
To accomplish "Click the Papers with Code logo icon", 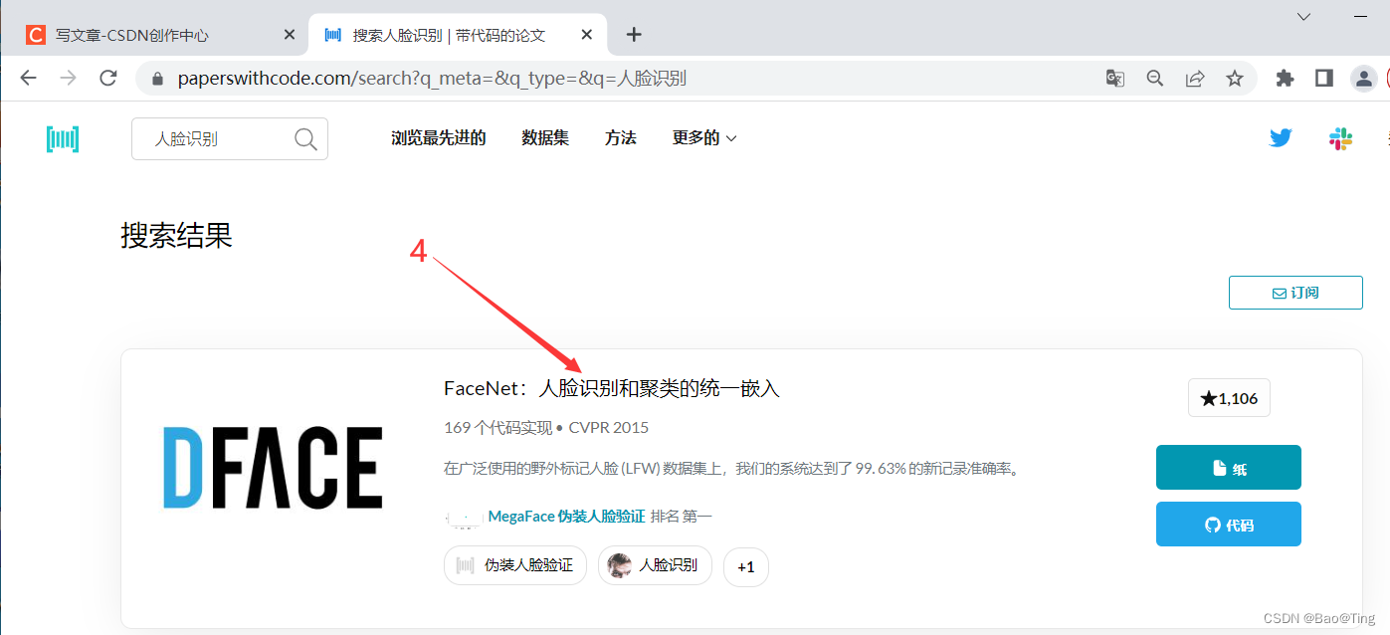I will [x=63, y=139].
